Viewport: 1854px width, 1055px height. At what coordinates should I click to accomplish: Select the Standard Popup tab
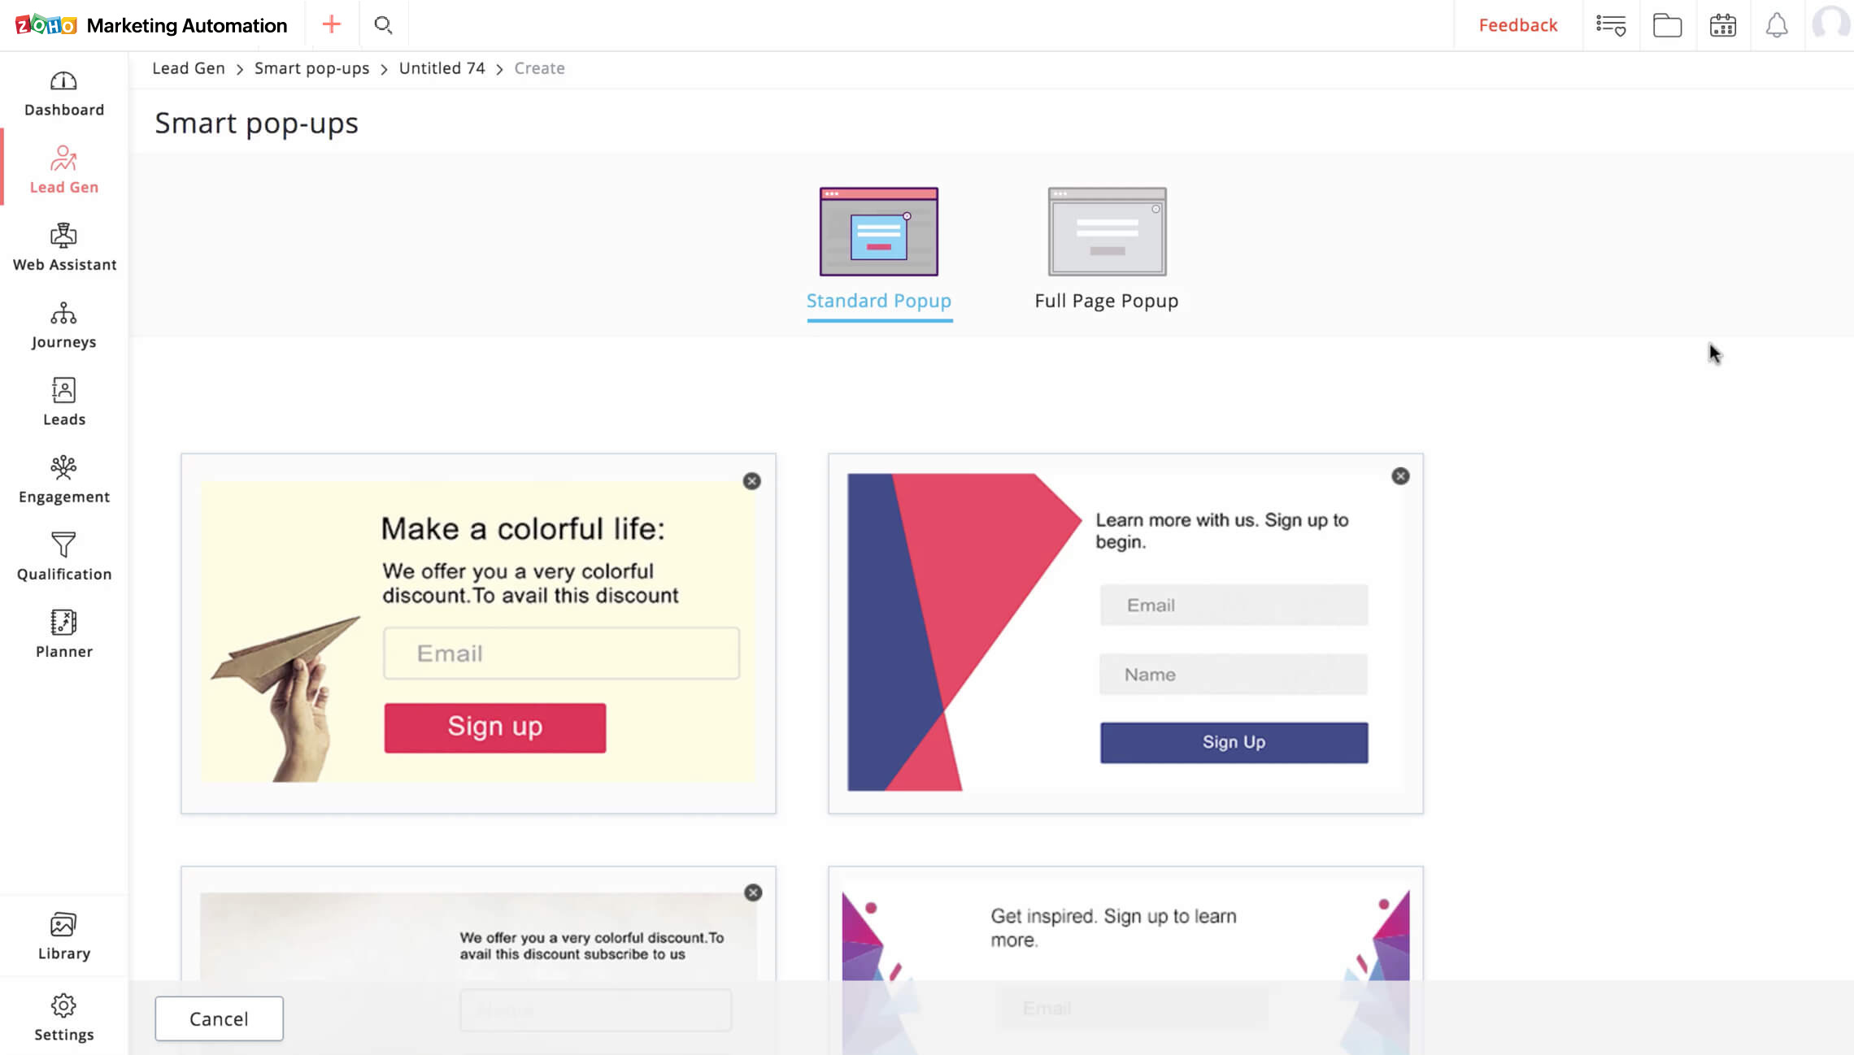coord(878,301)
